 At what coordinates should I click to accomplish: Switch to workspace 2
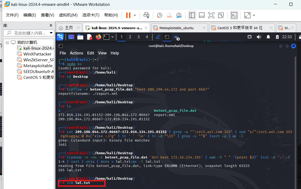(x=130, y=37)
